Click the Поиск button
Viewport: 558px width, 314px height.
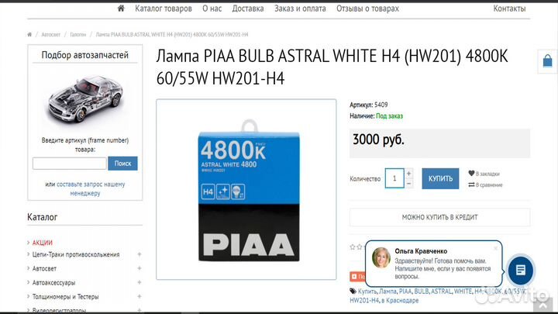122,164
